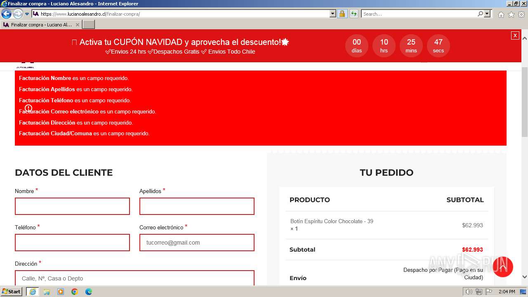Click the browser Back arrow button
This screenshot has width=528, height=297.
click(6, 14)
